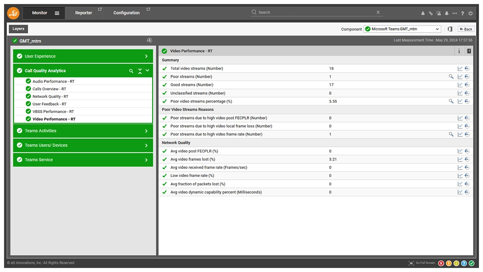Switch to the Reporter module
The height and width of the screenshot is (272, 483).
(x=84, y=13)
